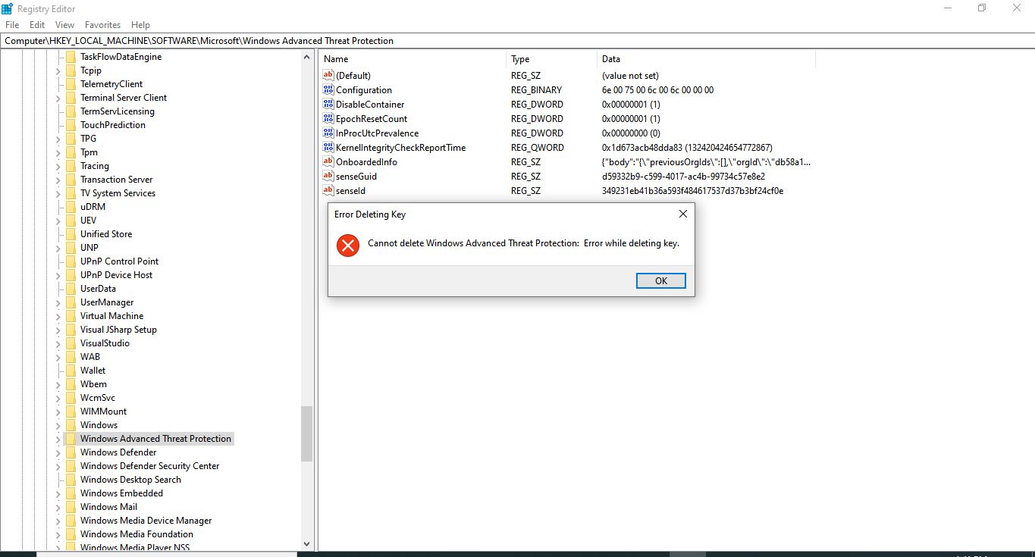
Task: Select the DisableContainer DWORD icon
Action: click(x=328, y=104)
